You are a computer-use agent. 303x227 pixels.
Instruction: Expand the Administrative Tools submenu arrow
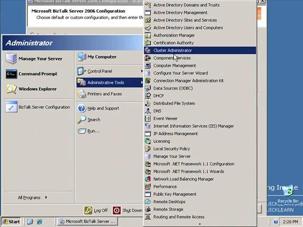pos(142,82)
